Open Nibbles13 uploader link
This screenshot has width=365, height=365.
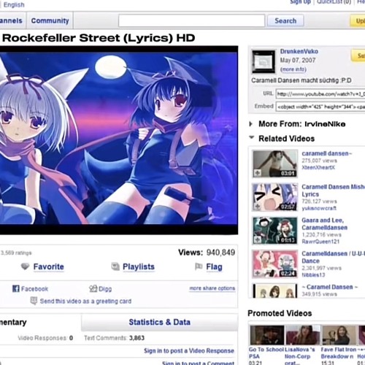click(313, 275)
